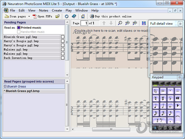The image size is (185, 139).
Task: Click Buy this product online
Action: click(x=111, y=16)
